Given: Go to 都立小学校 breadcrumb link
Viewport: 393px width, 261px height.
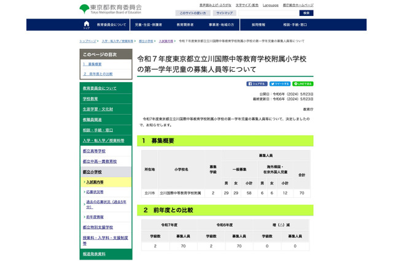Looking at the screenshot, I should [x=146, y=41].
